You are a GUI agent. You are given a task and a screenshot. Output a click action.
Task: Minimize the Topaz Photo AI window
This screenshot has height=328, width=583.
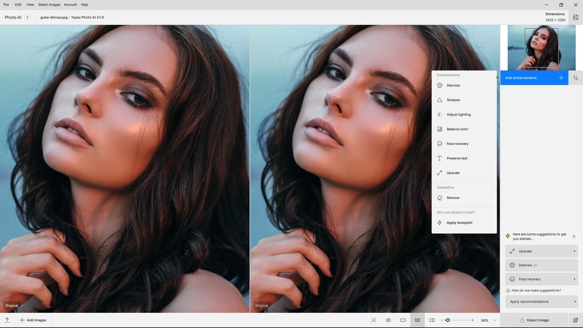coord(547,5)
